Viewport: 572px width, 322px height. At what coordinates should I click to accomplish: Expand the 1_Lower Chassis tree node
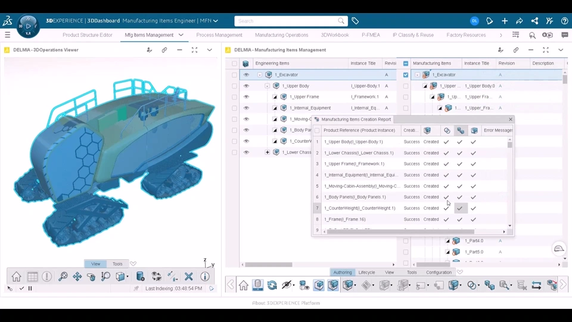click(268, 152)
